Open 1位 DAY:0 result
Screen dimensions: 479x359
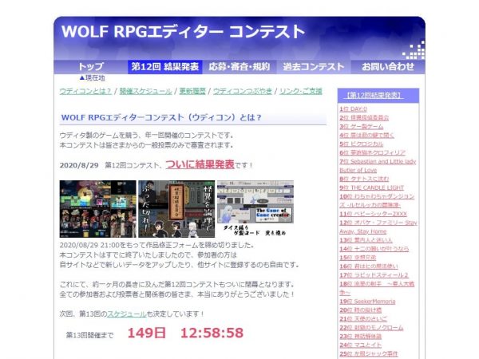(x=353, y=108)
